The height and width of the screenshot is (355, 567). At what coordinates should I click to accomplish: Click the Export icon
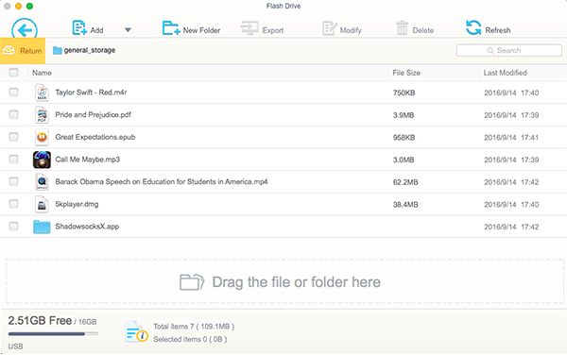pyautogui.click(x=249, y=27)
